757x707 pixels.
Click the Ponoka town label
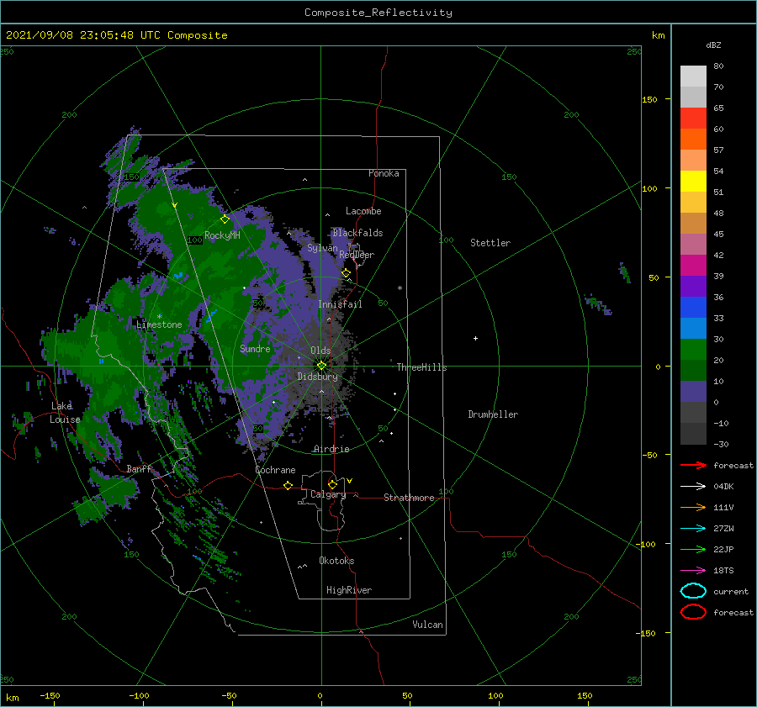384,173
